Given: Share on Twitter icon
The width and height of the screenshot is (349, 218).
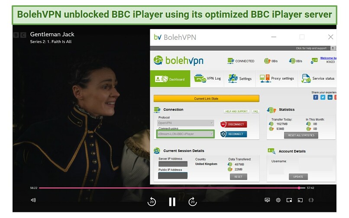Looking at the screenshot, I should coord(323,97).
